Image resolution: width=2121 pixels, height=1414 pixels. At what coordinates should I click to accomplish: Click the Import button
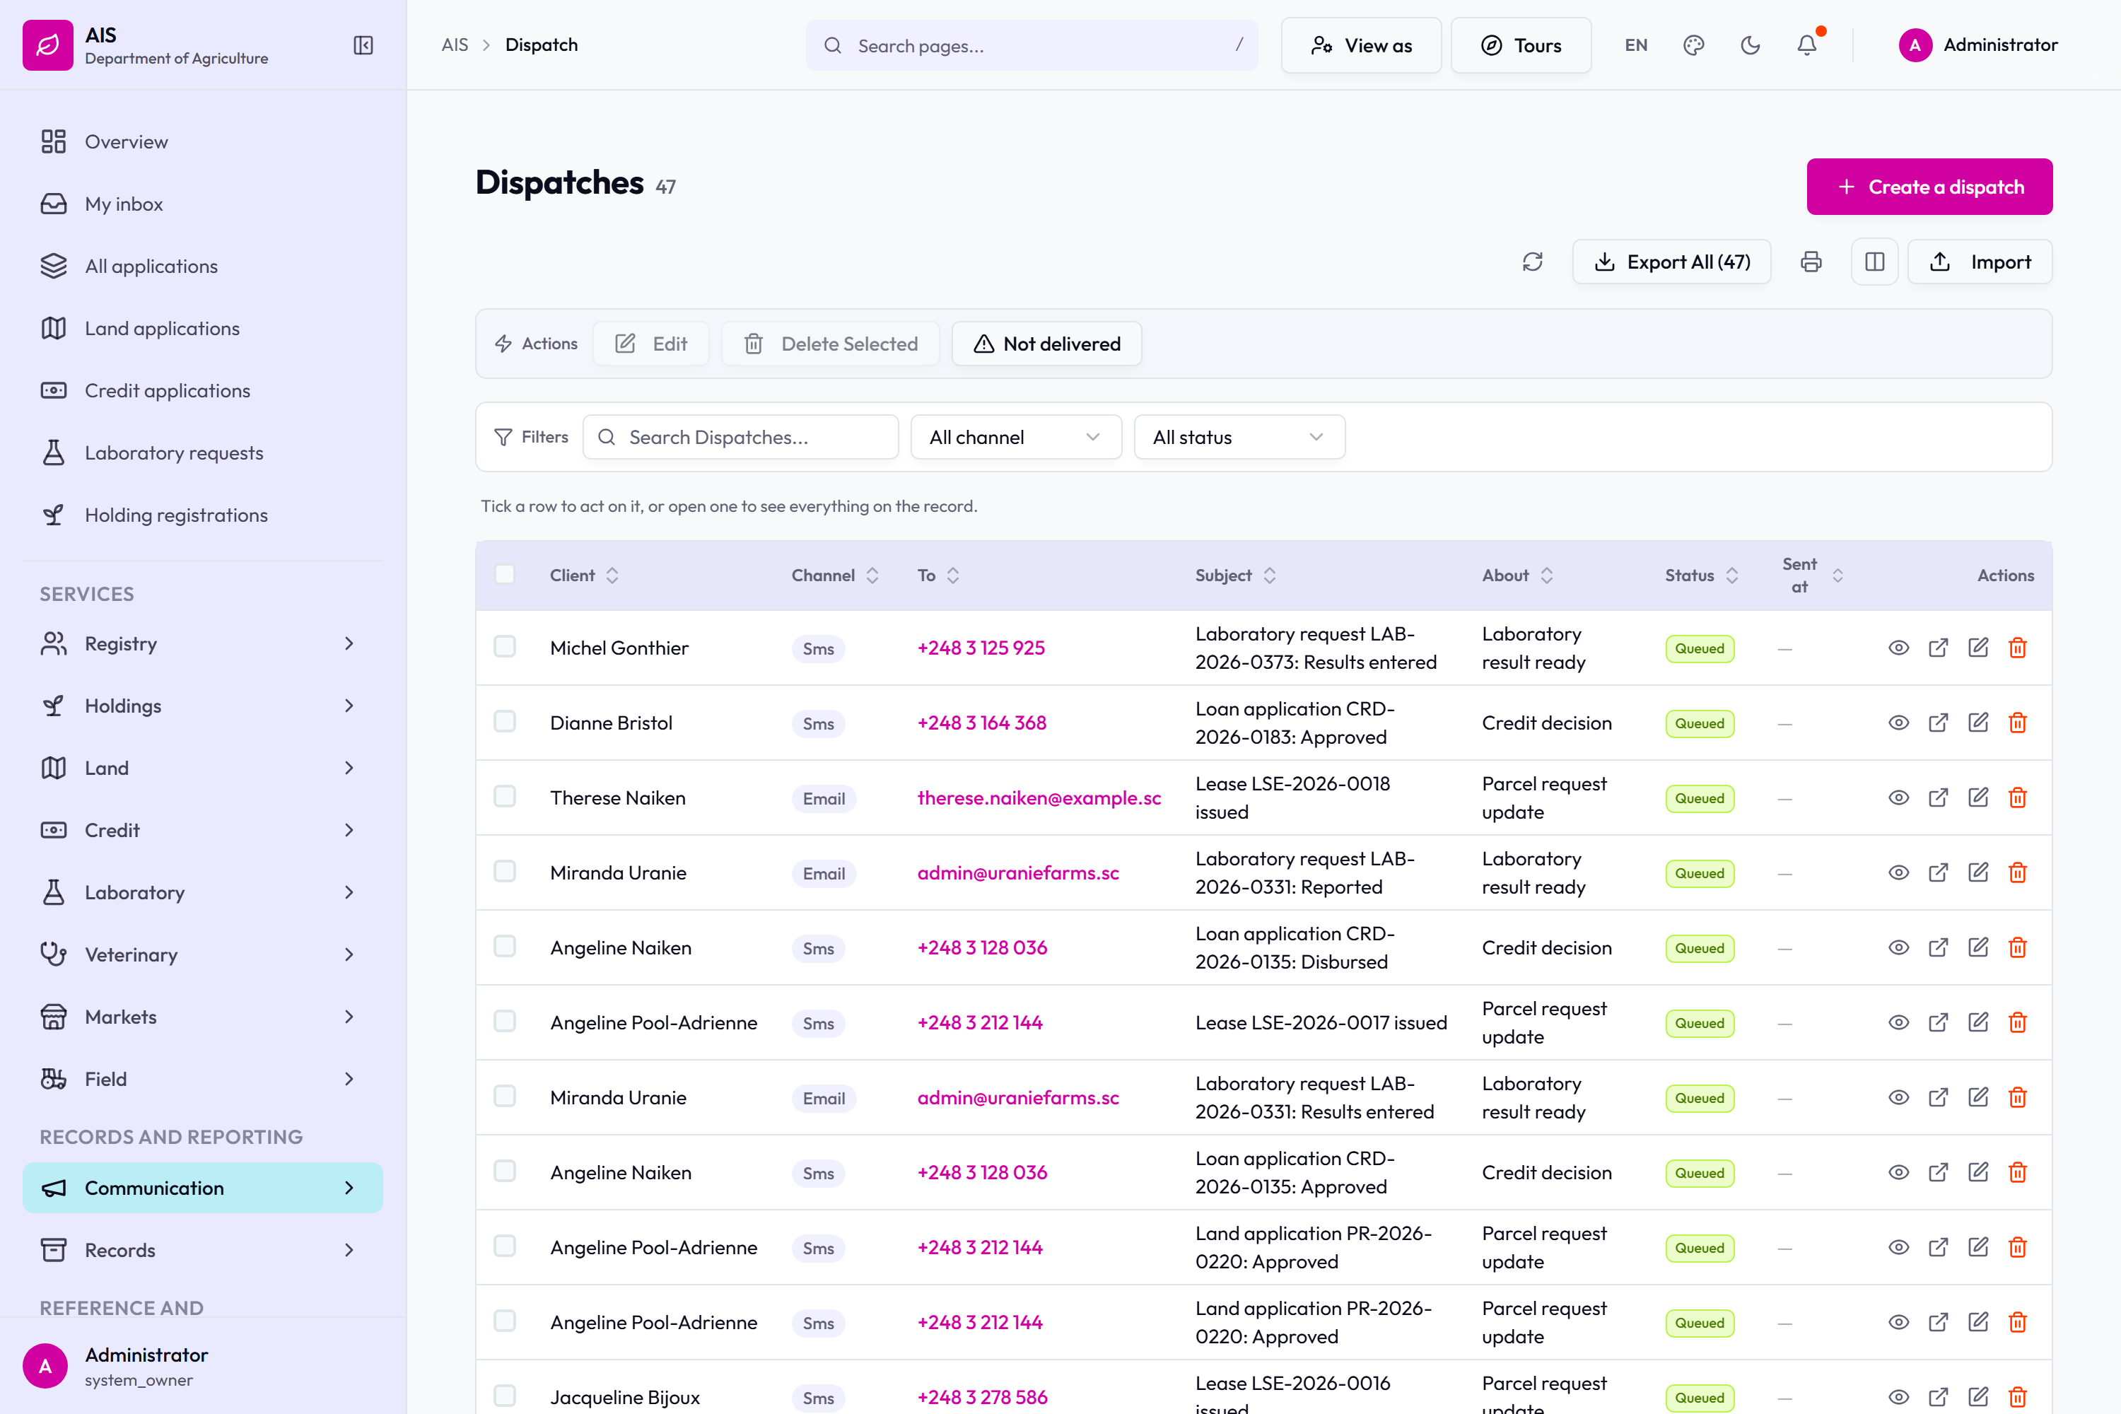click(x=1980, y=262)
